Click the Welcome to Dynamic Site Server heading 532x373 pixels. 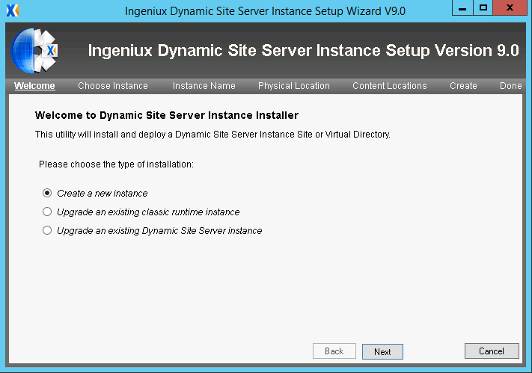click(x=167, y=115)
